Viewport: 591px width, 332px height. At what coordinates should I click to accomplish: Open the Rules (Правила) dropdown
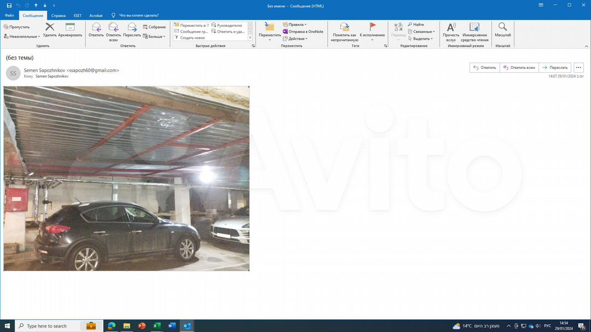(295, 25)
